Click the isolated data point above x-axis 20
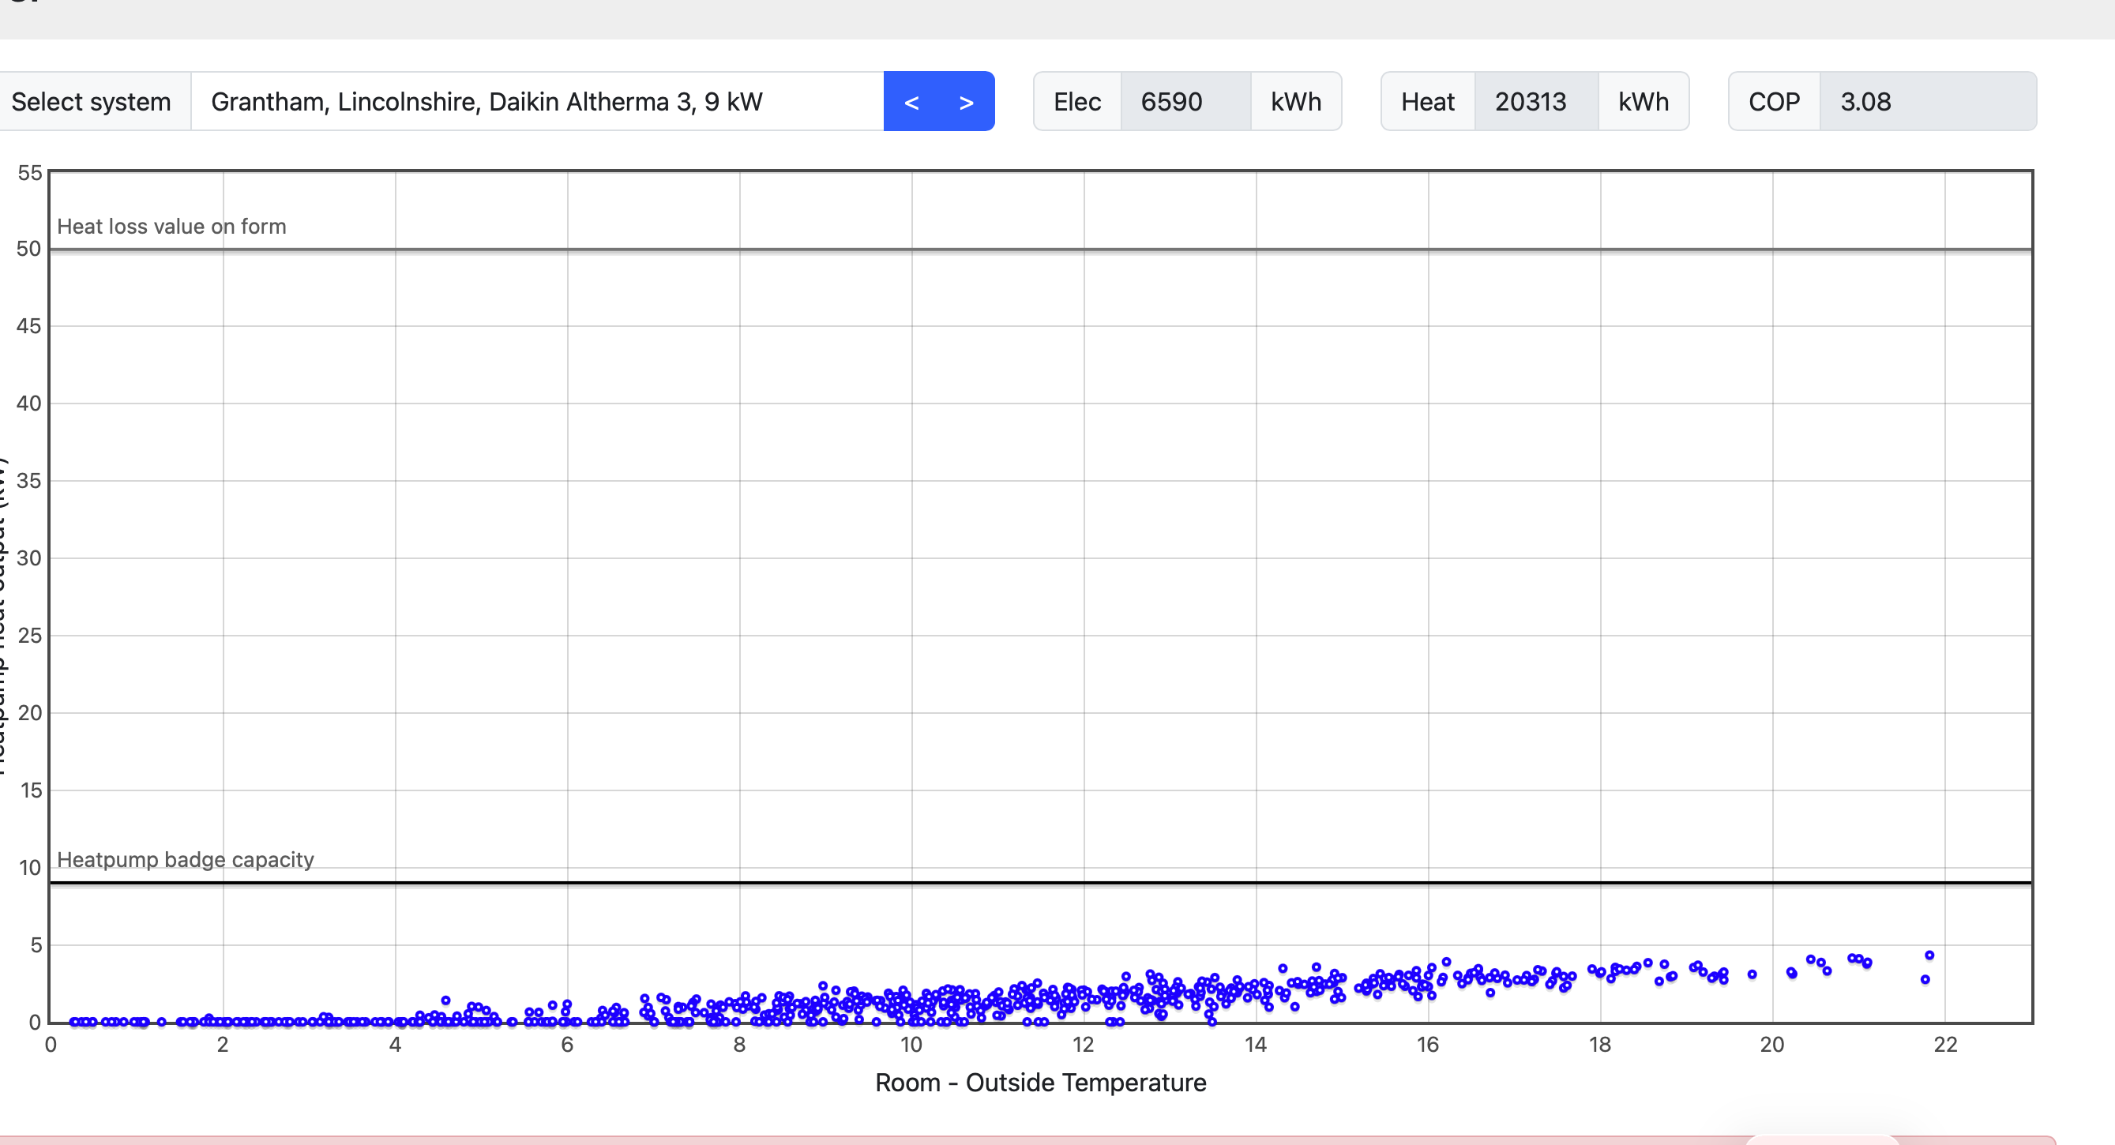 click(1752, 974)
